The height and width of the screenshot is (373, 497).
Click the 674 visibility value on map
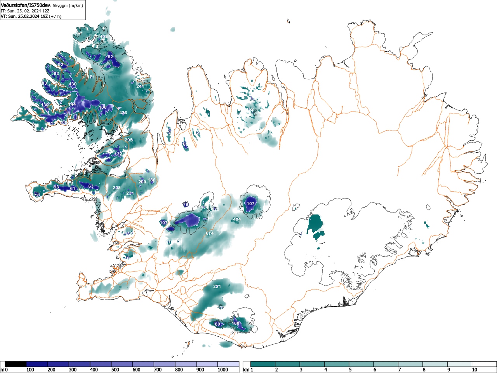coord(210,233)
